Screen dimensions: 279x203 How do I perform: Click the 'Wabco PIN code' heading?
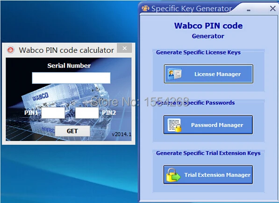click(208, 26)
